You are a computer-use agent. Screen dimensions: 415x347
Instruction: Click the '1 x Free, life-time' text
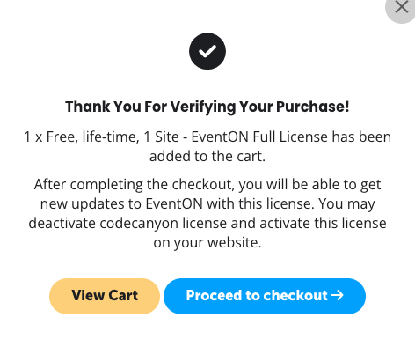81,137
